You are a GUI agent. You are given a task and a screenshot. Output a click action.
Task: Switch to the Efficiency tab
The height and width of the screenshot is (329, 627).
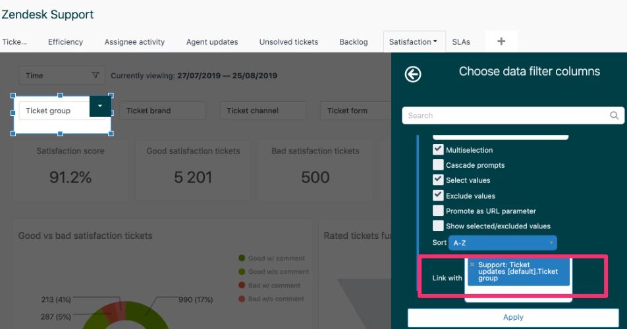pyautogui.click(x=66, y=42)
